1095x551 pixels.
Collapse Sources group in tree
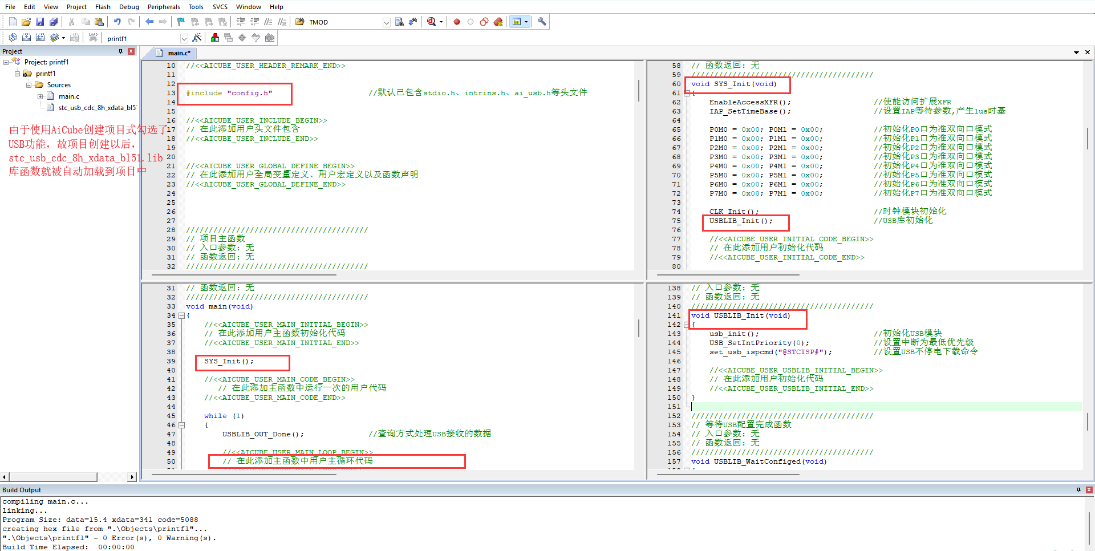[x=29, y=85]
